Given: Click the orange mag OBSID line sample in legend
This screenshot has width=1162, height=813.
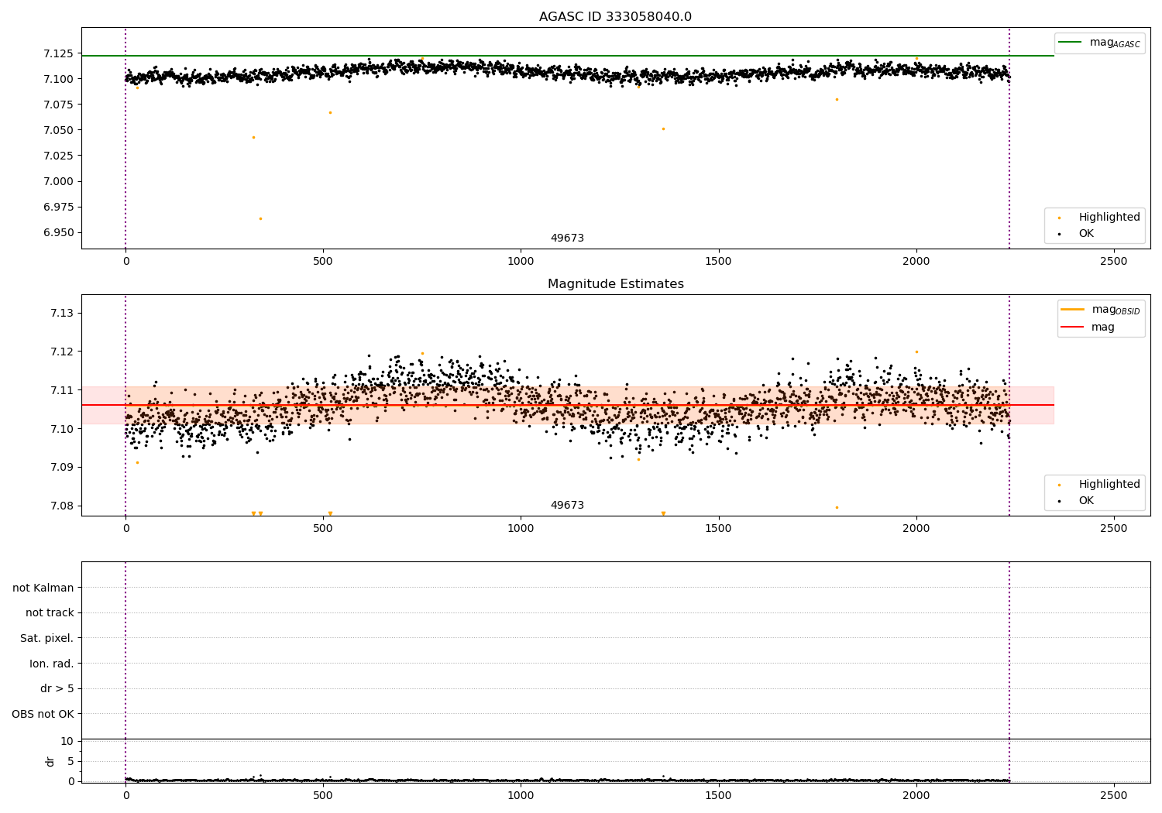Looking at the screenshot, I should pos(1073,310).
